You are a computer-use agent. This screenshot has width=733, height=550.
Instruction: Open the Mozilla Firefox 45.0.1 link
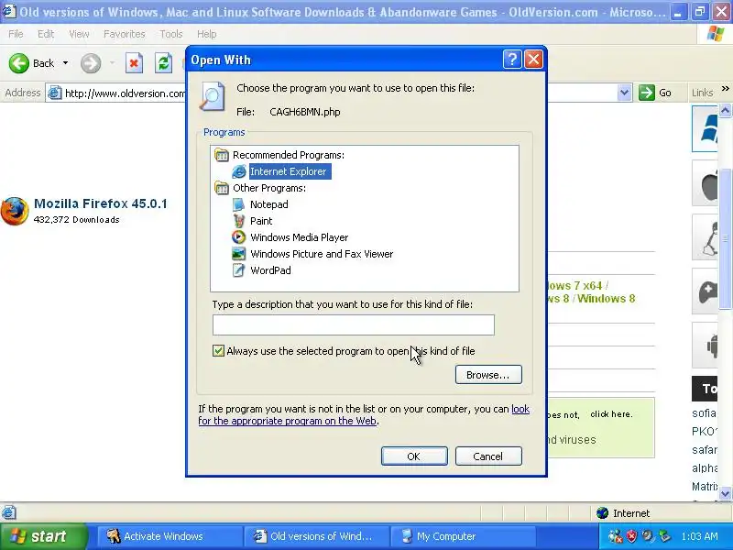[x=101, y=203]
